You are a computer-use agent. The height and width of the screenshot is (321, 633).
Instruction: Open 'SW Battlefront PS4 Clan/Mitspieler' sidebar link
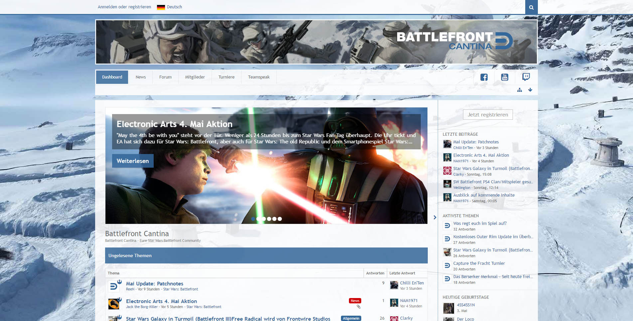click(x=493, y=182)
